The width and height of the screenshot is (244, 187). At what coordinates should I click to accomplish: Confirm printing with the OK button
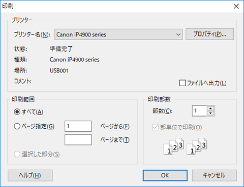click(x=165, y=175)
